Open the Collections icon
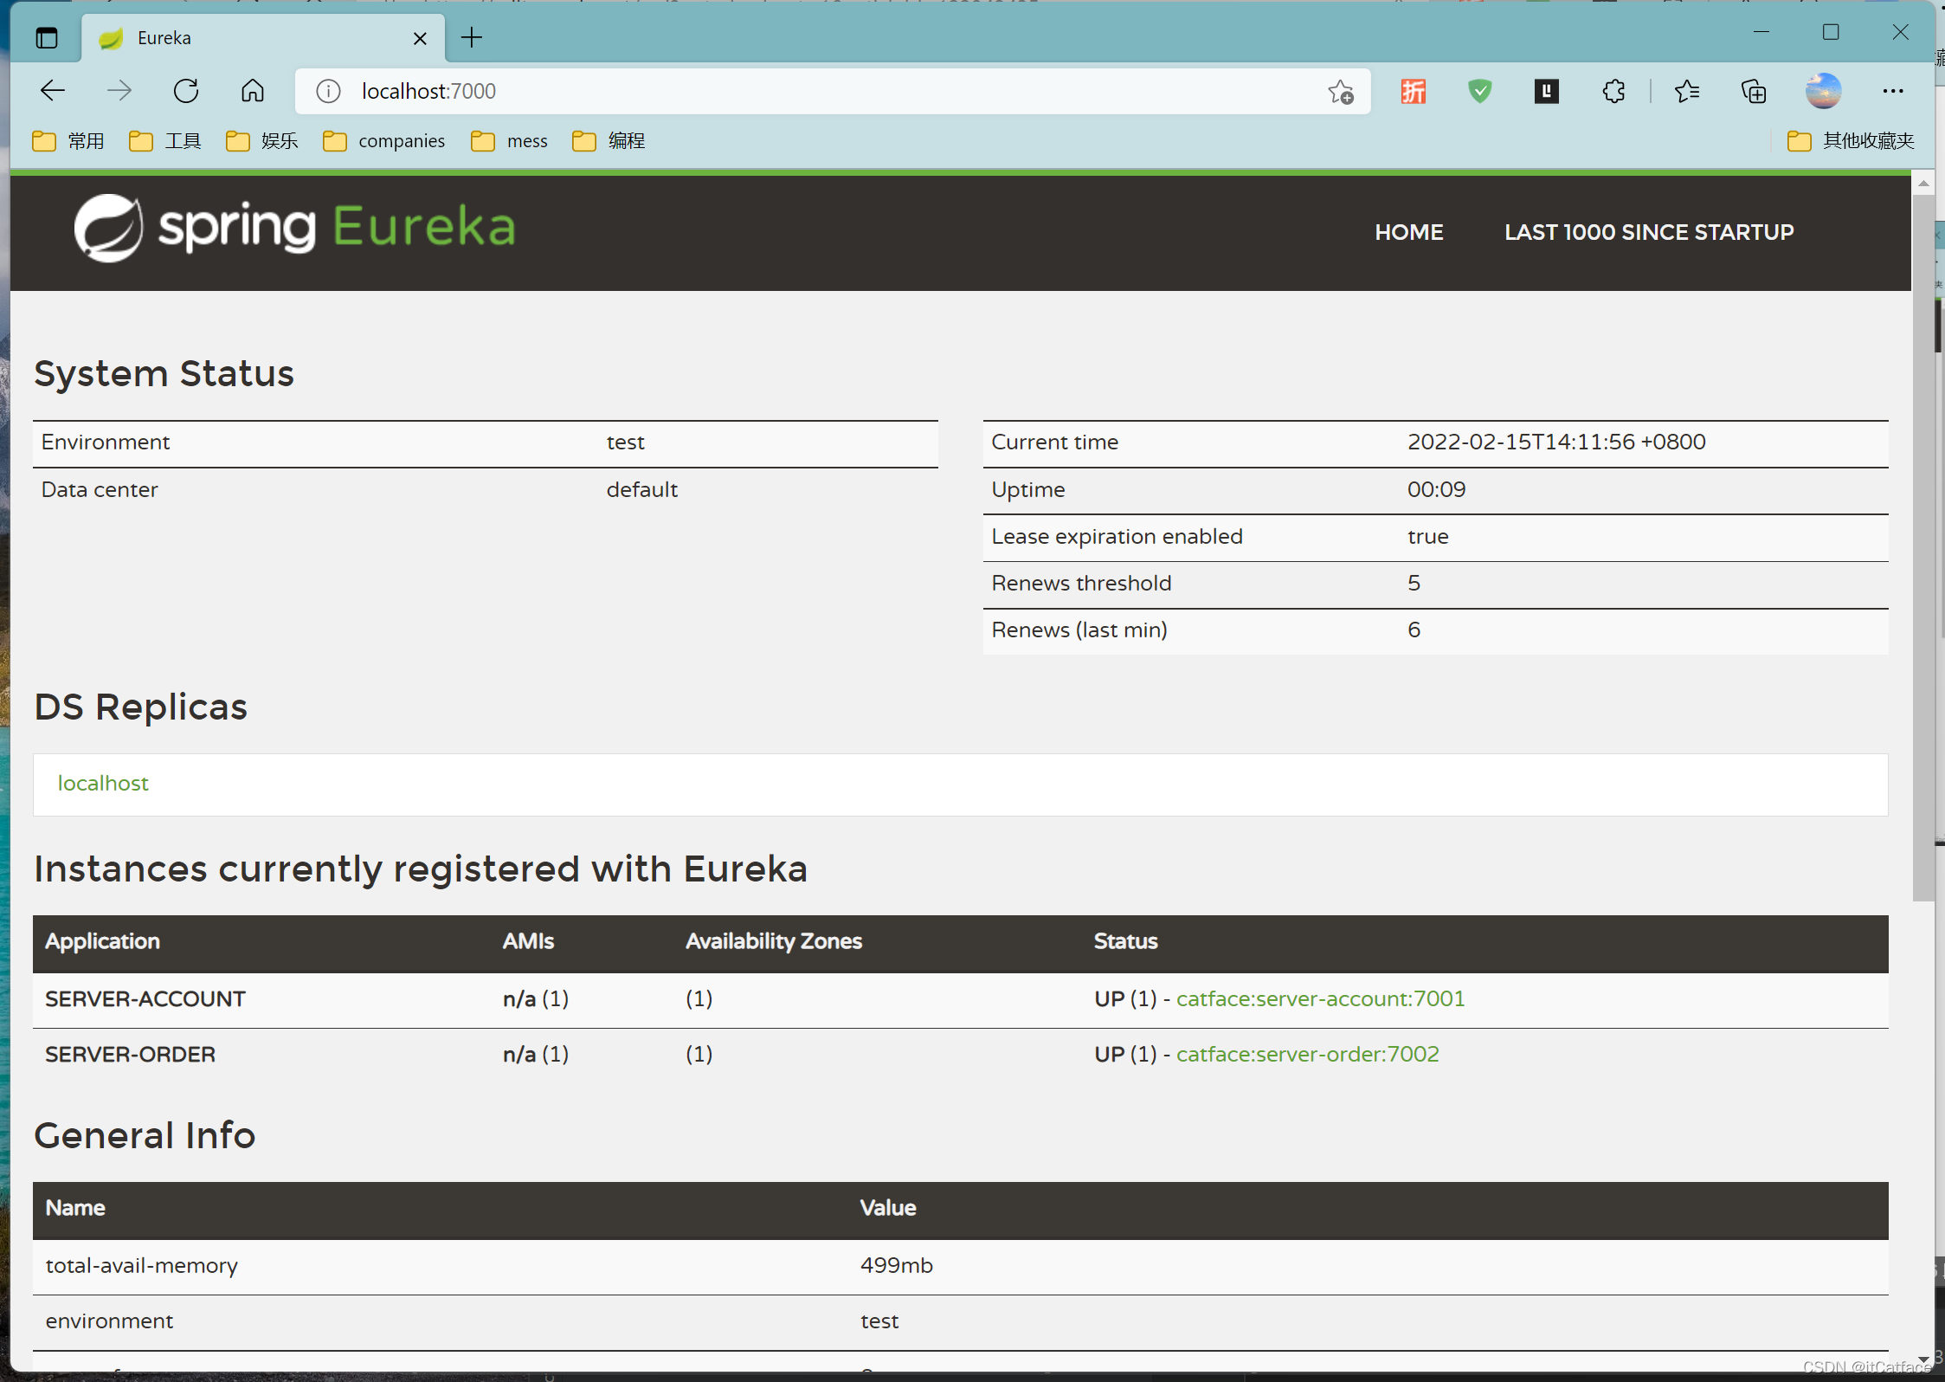The width and height of the screenshot is (1945, 1382). [1754, 91]
